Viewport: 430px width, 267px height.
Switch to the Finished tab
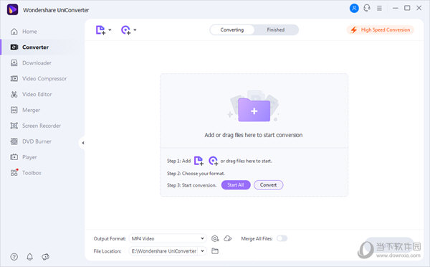(276, 29)
